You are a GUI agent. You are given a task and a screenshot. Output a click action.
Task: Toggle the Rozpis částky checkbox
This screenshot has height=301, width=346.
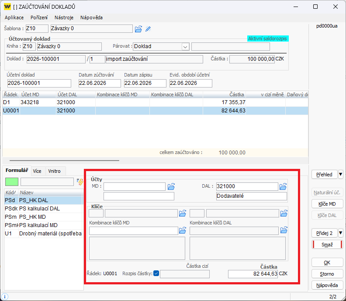(x=156, y=273)
